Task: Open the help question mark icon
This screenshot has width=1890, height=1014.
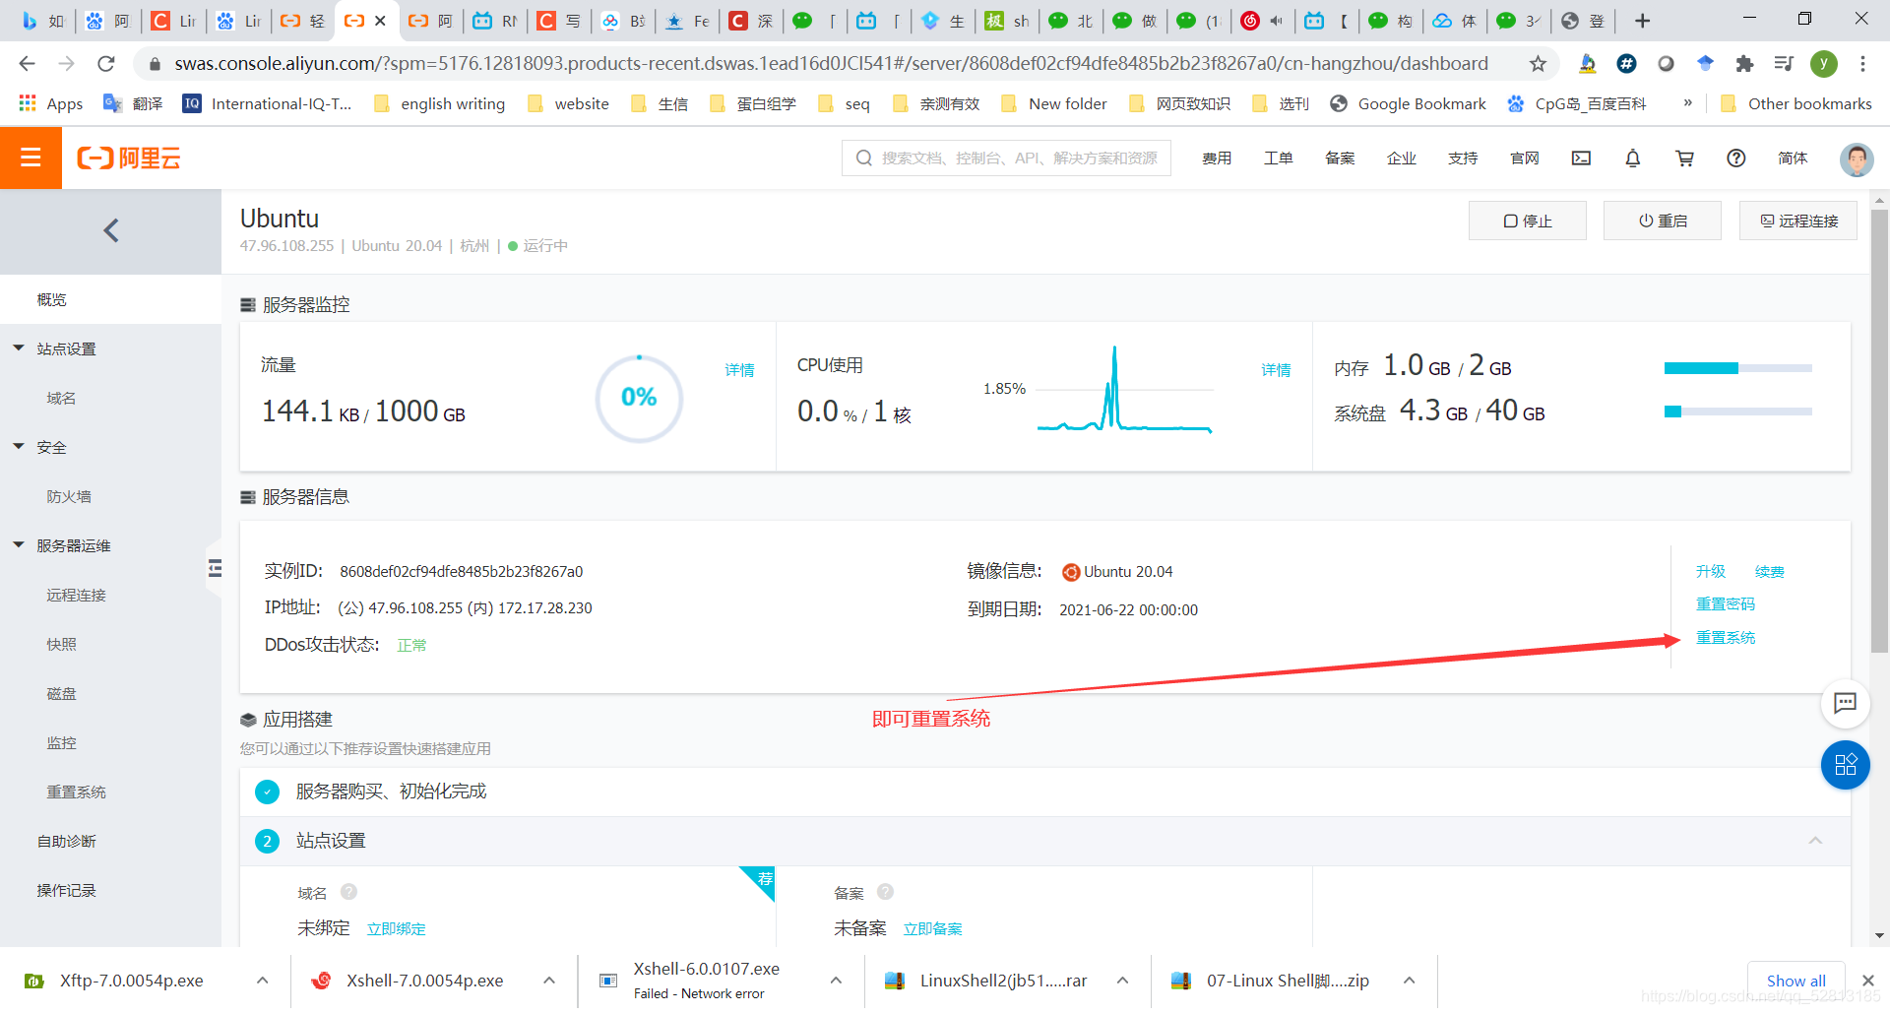Action: coord(1736,158)
